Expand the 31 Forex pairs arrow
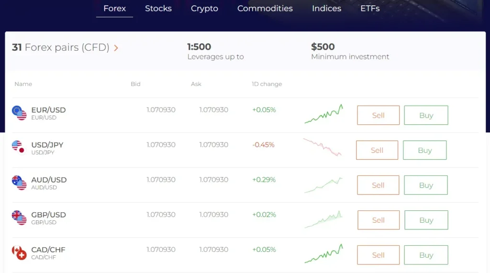This screenshot has height=273, width=490. point(116,48)
